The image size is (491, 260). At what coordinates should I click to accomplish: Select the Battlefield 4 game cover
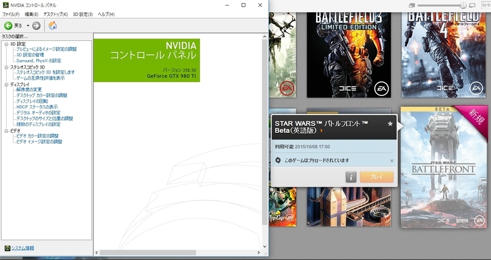coord(444,55)
